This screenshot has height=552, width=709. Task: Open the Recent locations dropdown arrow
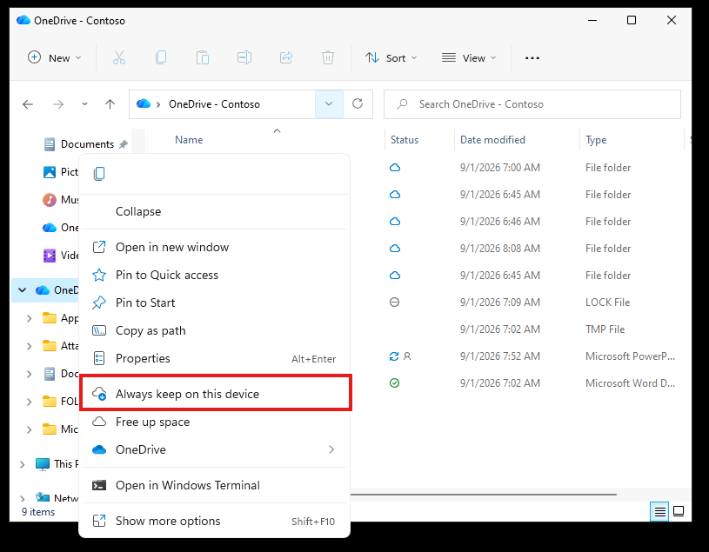click(x=84, y=104)
